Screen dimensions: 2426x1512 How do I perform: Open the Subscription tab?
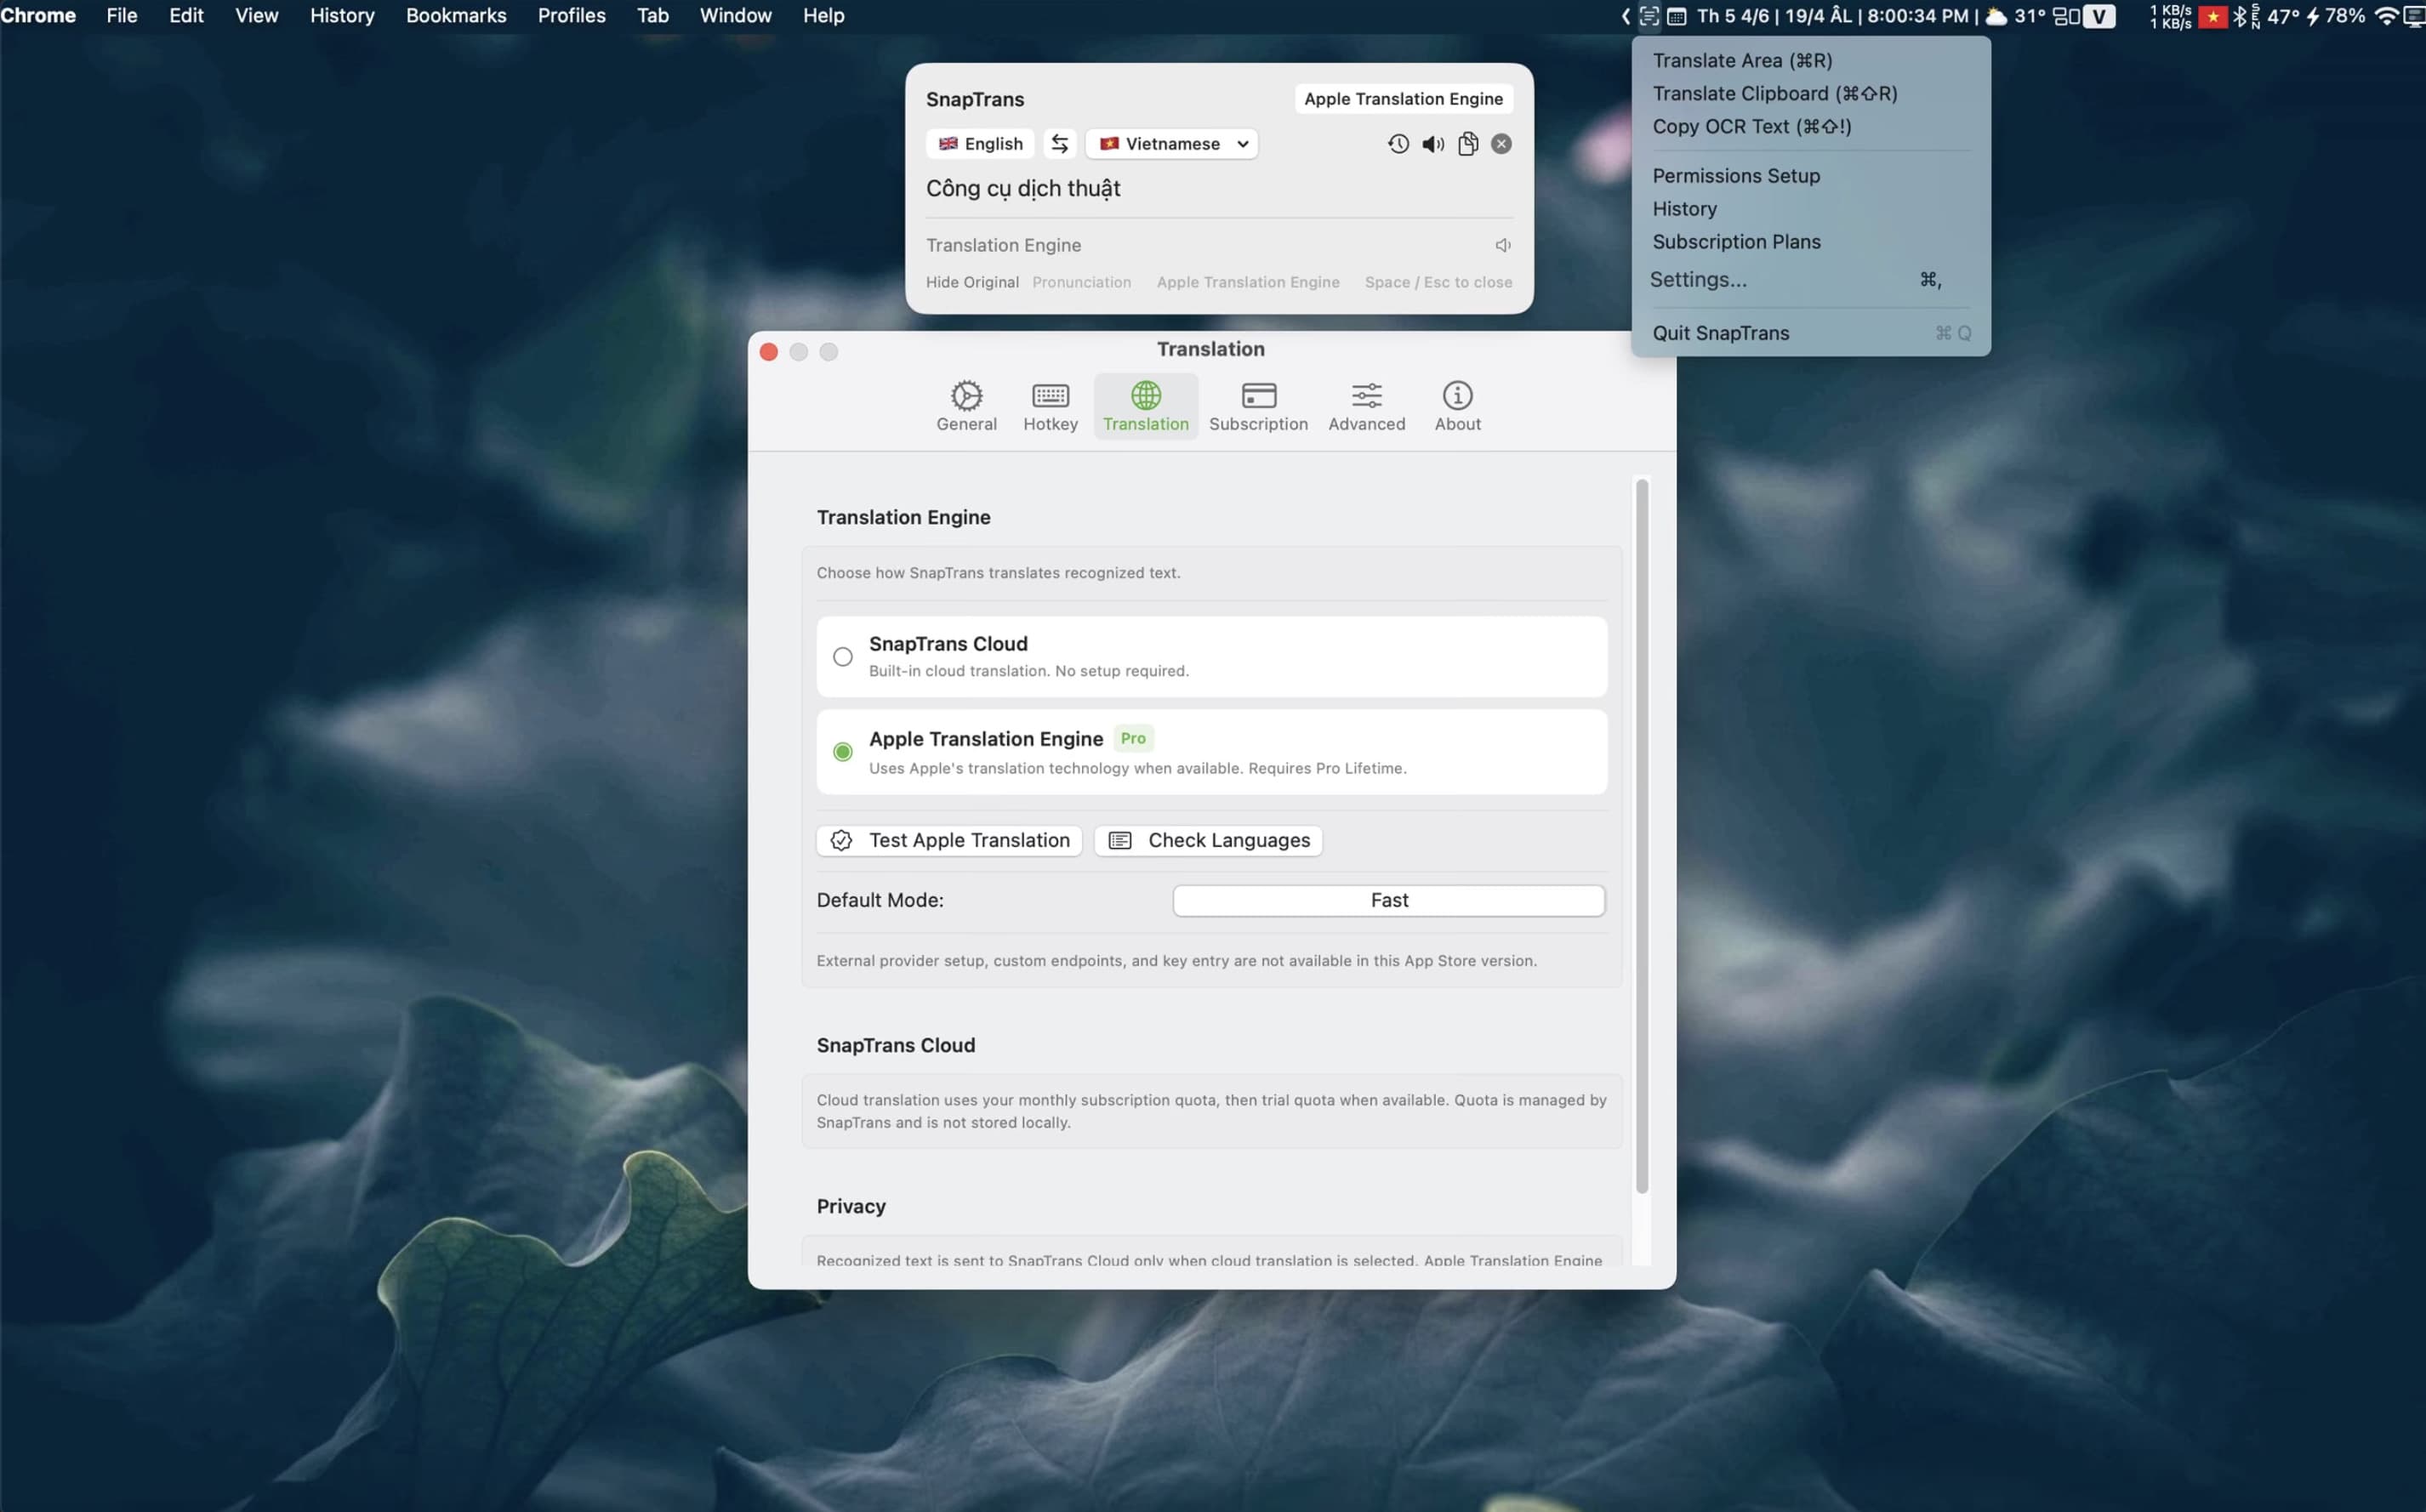click(1258, 406)
